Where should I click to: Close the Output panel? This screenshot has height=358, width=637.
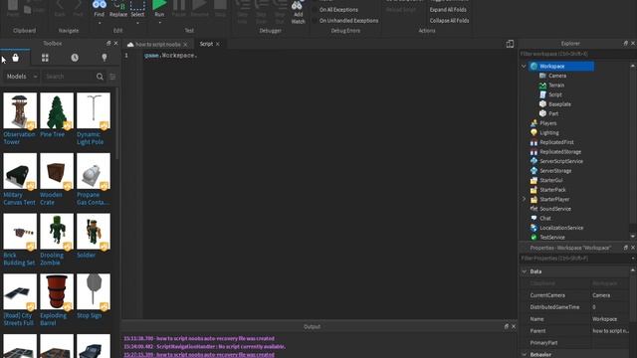514,326
